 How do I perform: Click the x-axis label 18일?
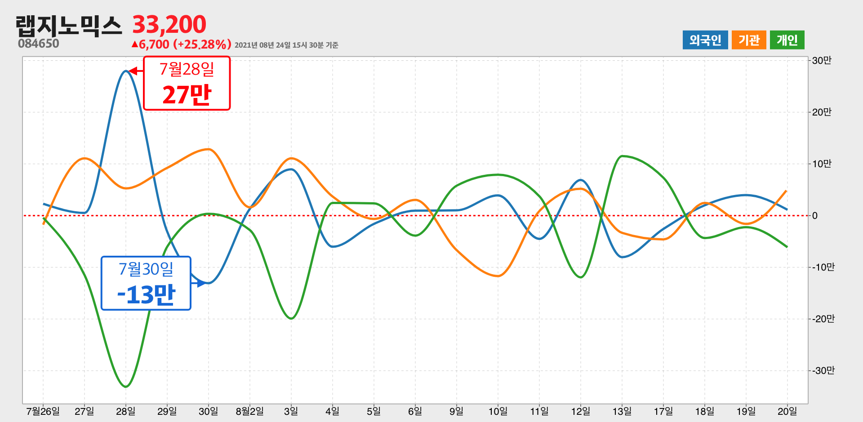705,411
